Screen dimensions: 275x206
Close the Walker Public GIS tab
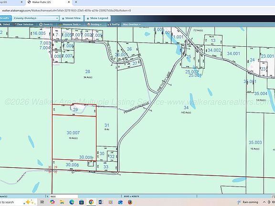[69, 2]
